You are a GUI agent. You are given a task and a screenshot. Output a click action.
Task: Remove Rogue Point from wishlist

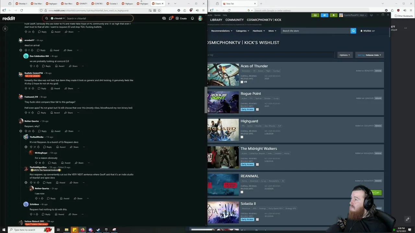tap(378, 98)
